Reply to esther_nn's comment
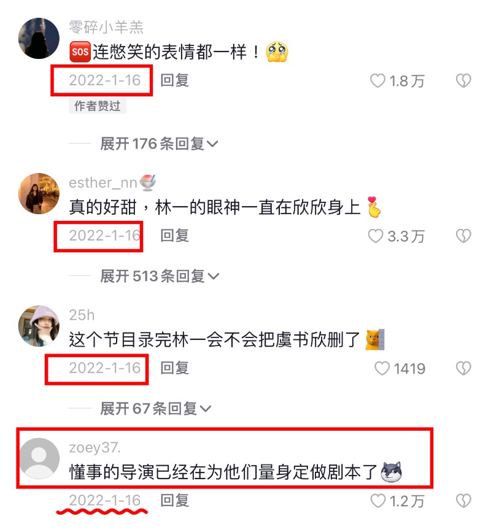Viewport: 491px width, 532px height. pyautogui.click(x=174, y=236)
